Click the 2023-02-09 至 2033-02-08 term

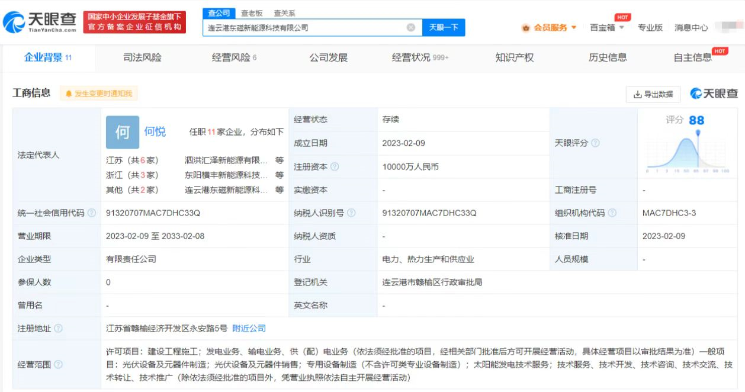tap(155, 236)
